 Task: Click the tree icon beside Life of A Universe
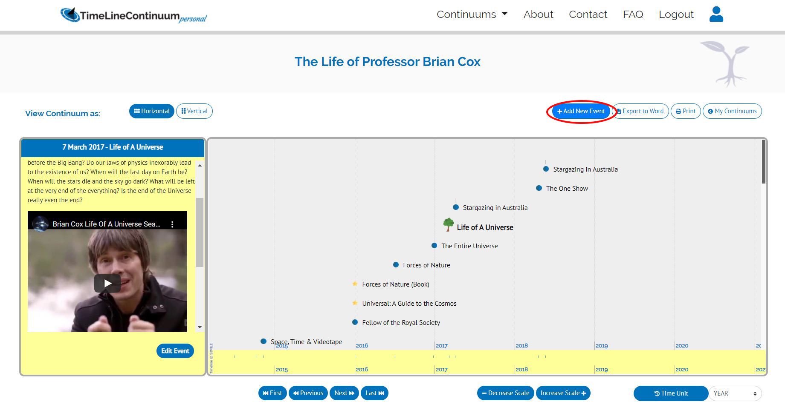pyautogui.click(x=448, y=224)
